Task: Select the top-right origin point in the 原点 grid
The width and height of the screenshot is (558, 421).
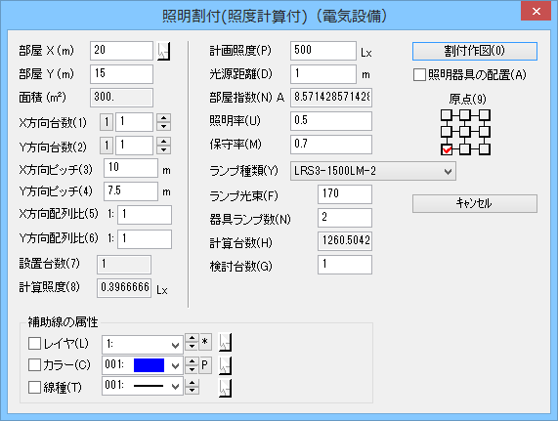Action: pos(484,115)
